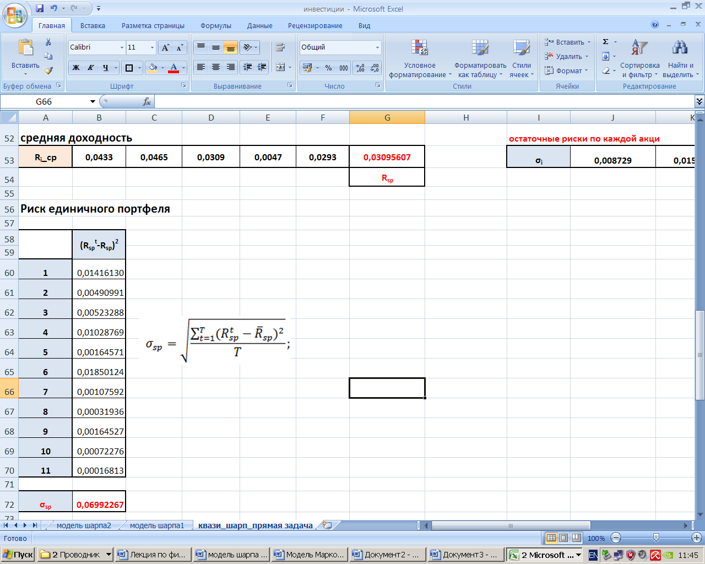Align text left
Viewport: 705px width, 564px height.
201,67
